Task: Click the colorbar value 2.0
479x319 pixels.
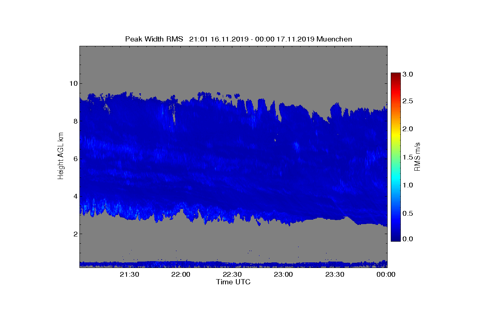Action: (408, 129)
